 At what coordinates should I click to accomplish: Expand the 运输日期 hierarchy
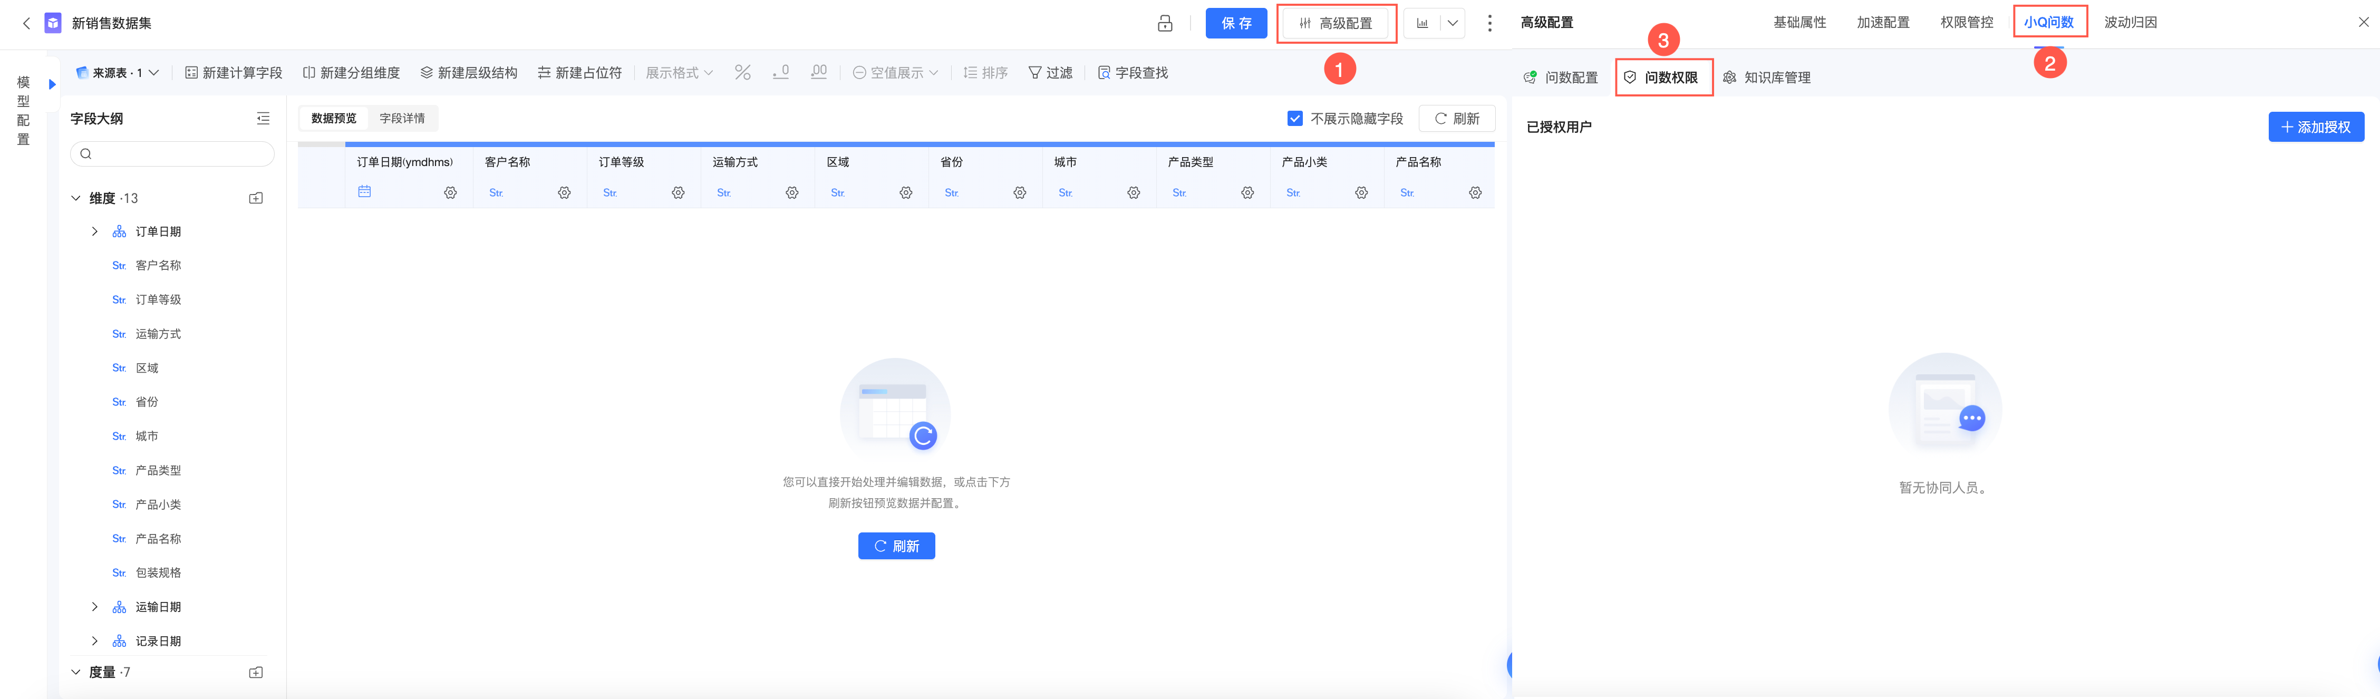tap(94, 607)
